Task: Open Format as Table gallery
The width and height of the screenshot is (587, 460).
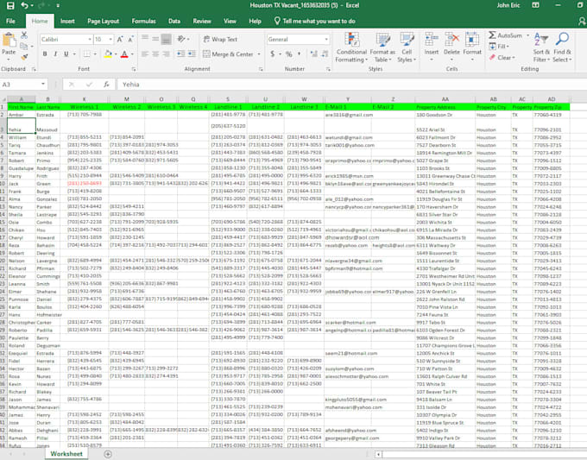Action: (x=382, y=47)
